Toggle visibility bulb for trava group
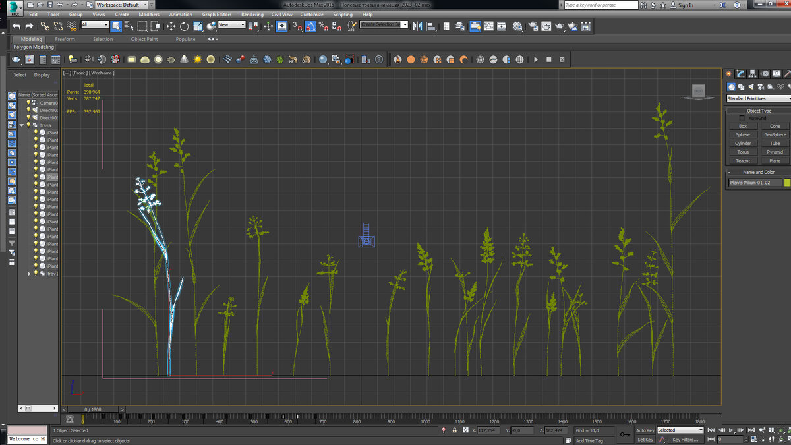This screenshot has height=445, width=791. pyautogui.click(x=28, y=125)
